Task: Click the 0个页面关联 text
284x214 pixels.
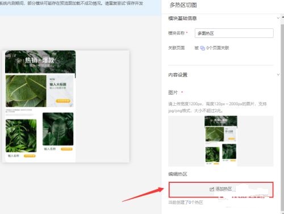Action: coord(218,48)
